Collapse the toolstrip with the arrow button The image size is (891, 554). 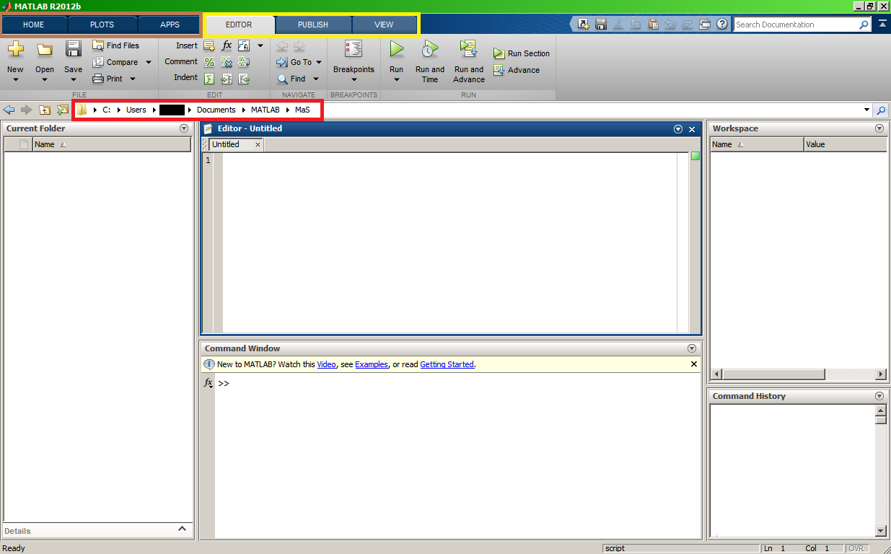(882, 24)
